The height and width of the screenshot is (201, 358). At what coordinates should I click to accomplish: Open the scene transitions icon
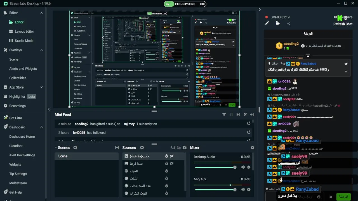(117, 148)
